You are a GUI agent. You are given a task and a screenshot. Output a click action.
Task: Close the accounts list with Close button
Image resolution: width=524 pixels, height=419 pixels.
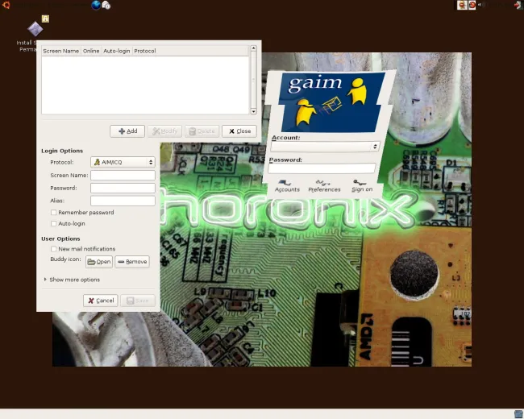coord(239,131)
